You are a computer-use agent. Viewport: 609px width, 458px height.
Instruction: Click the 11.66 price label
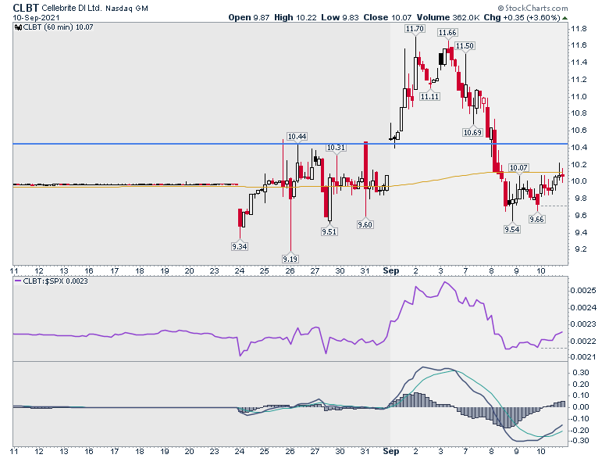click(447, 33)
